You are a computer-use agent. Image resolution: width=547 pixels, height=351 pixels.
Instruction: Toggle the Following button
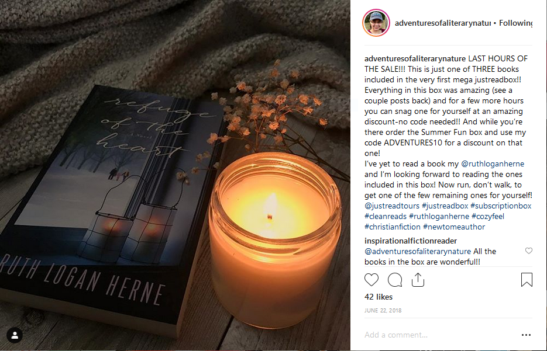(x=515, y=23)
